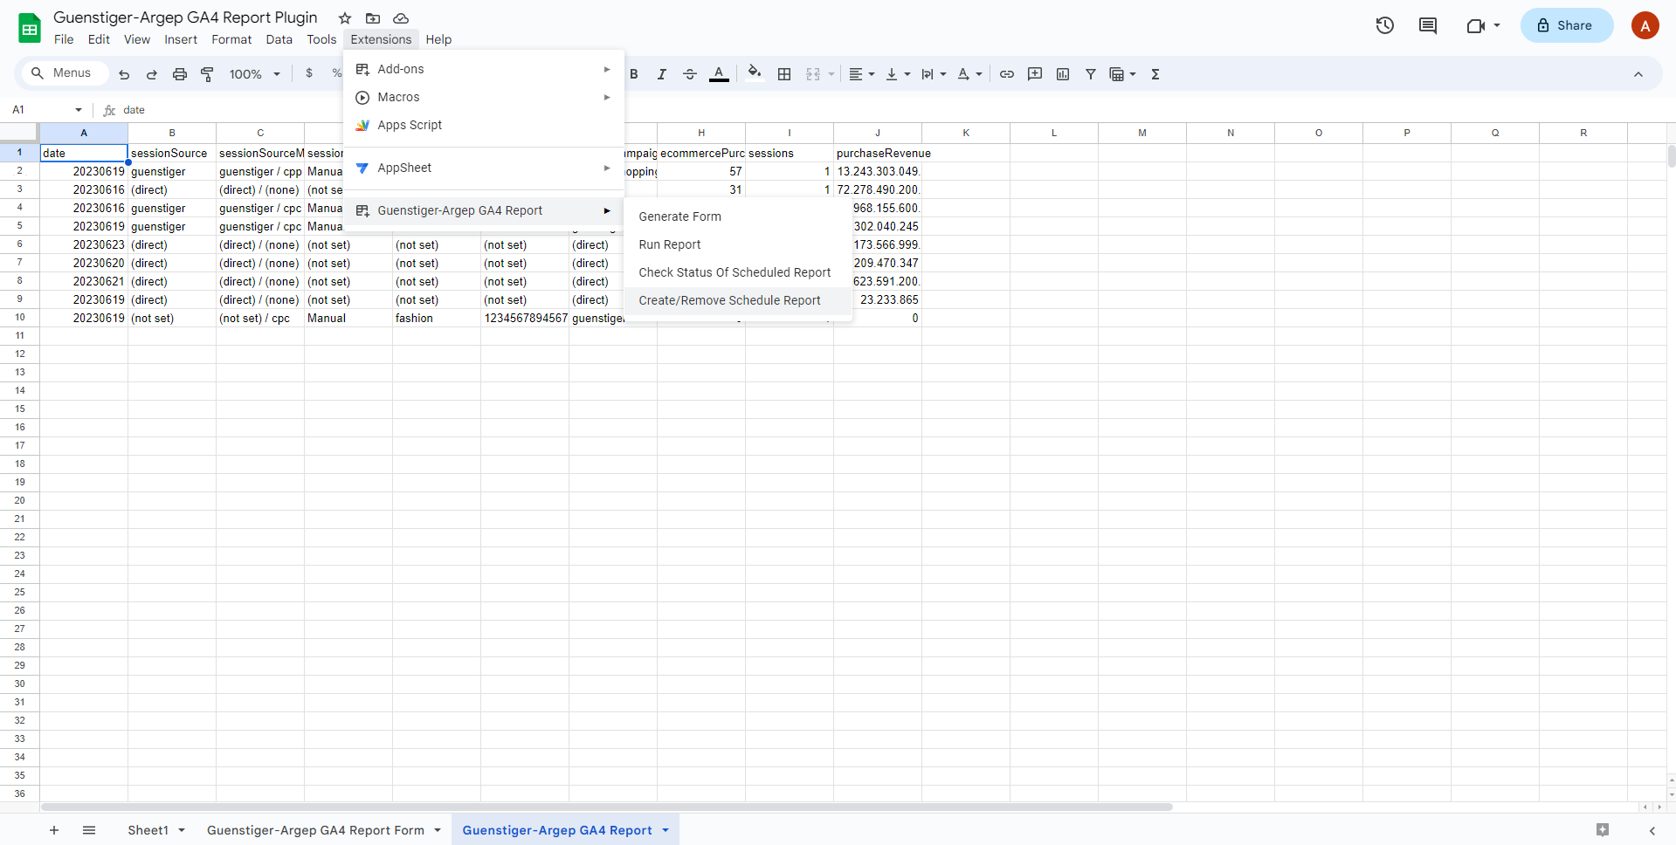1676x845 pixels.
Task: Select Run Report
Action: tap(738, 244)
